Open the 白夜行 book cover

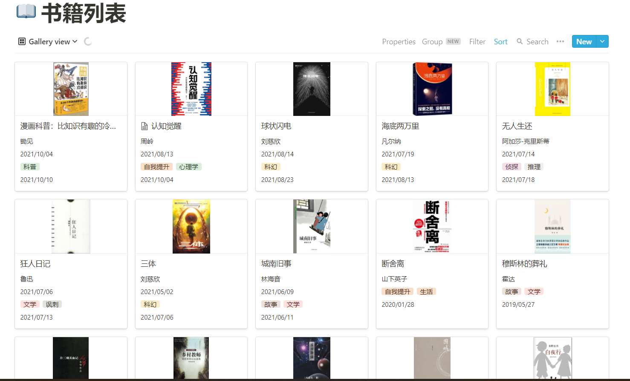click(552, 358)
